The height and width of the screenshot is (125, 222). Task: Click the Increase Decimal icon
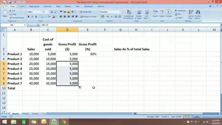click(116, 17)
